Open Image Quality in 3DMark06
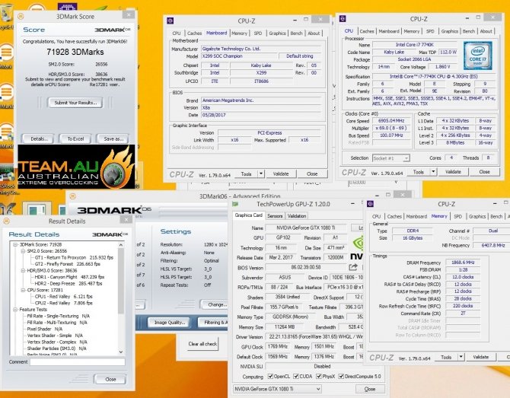The height and width of the screenshot is (398, 510). pos(170,323)
